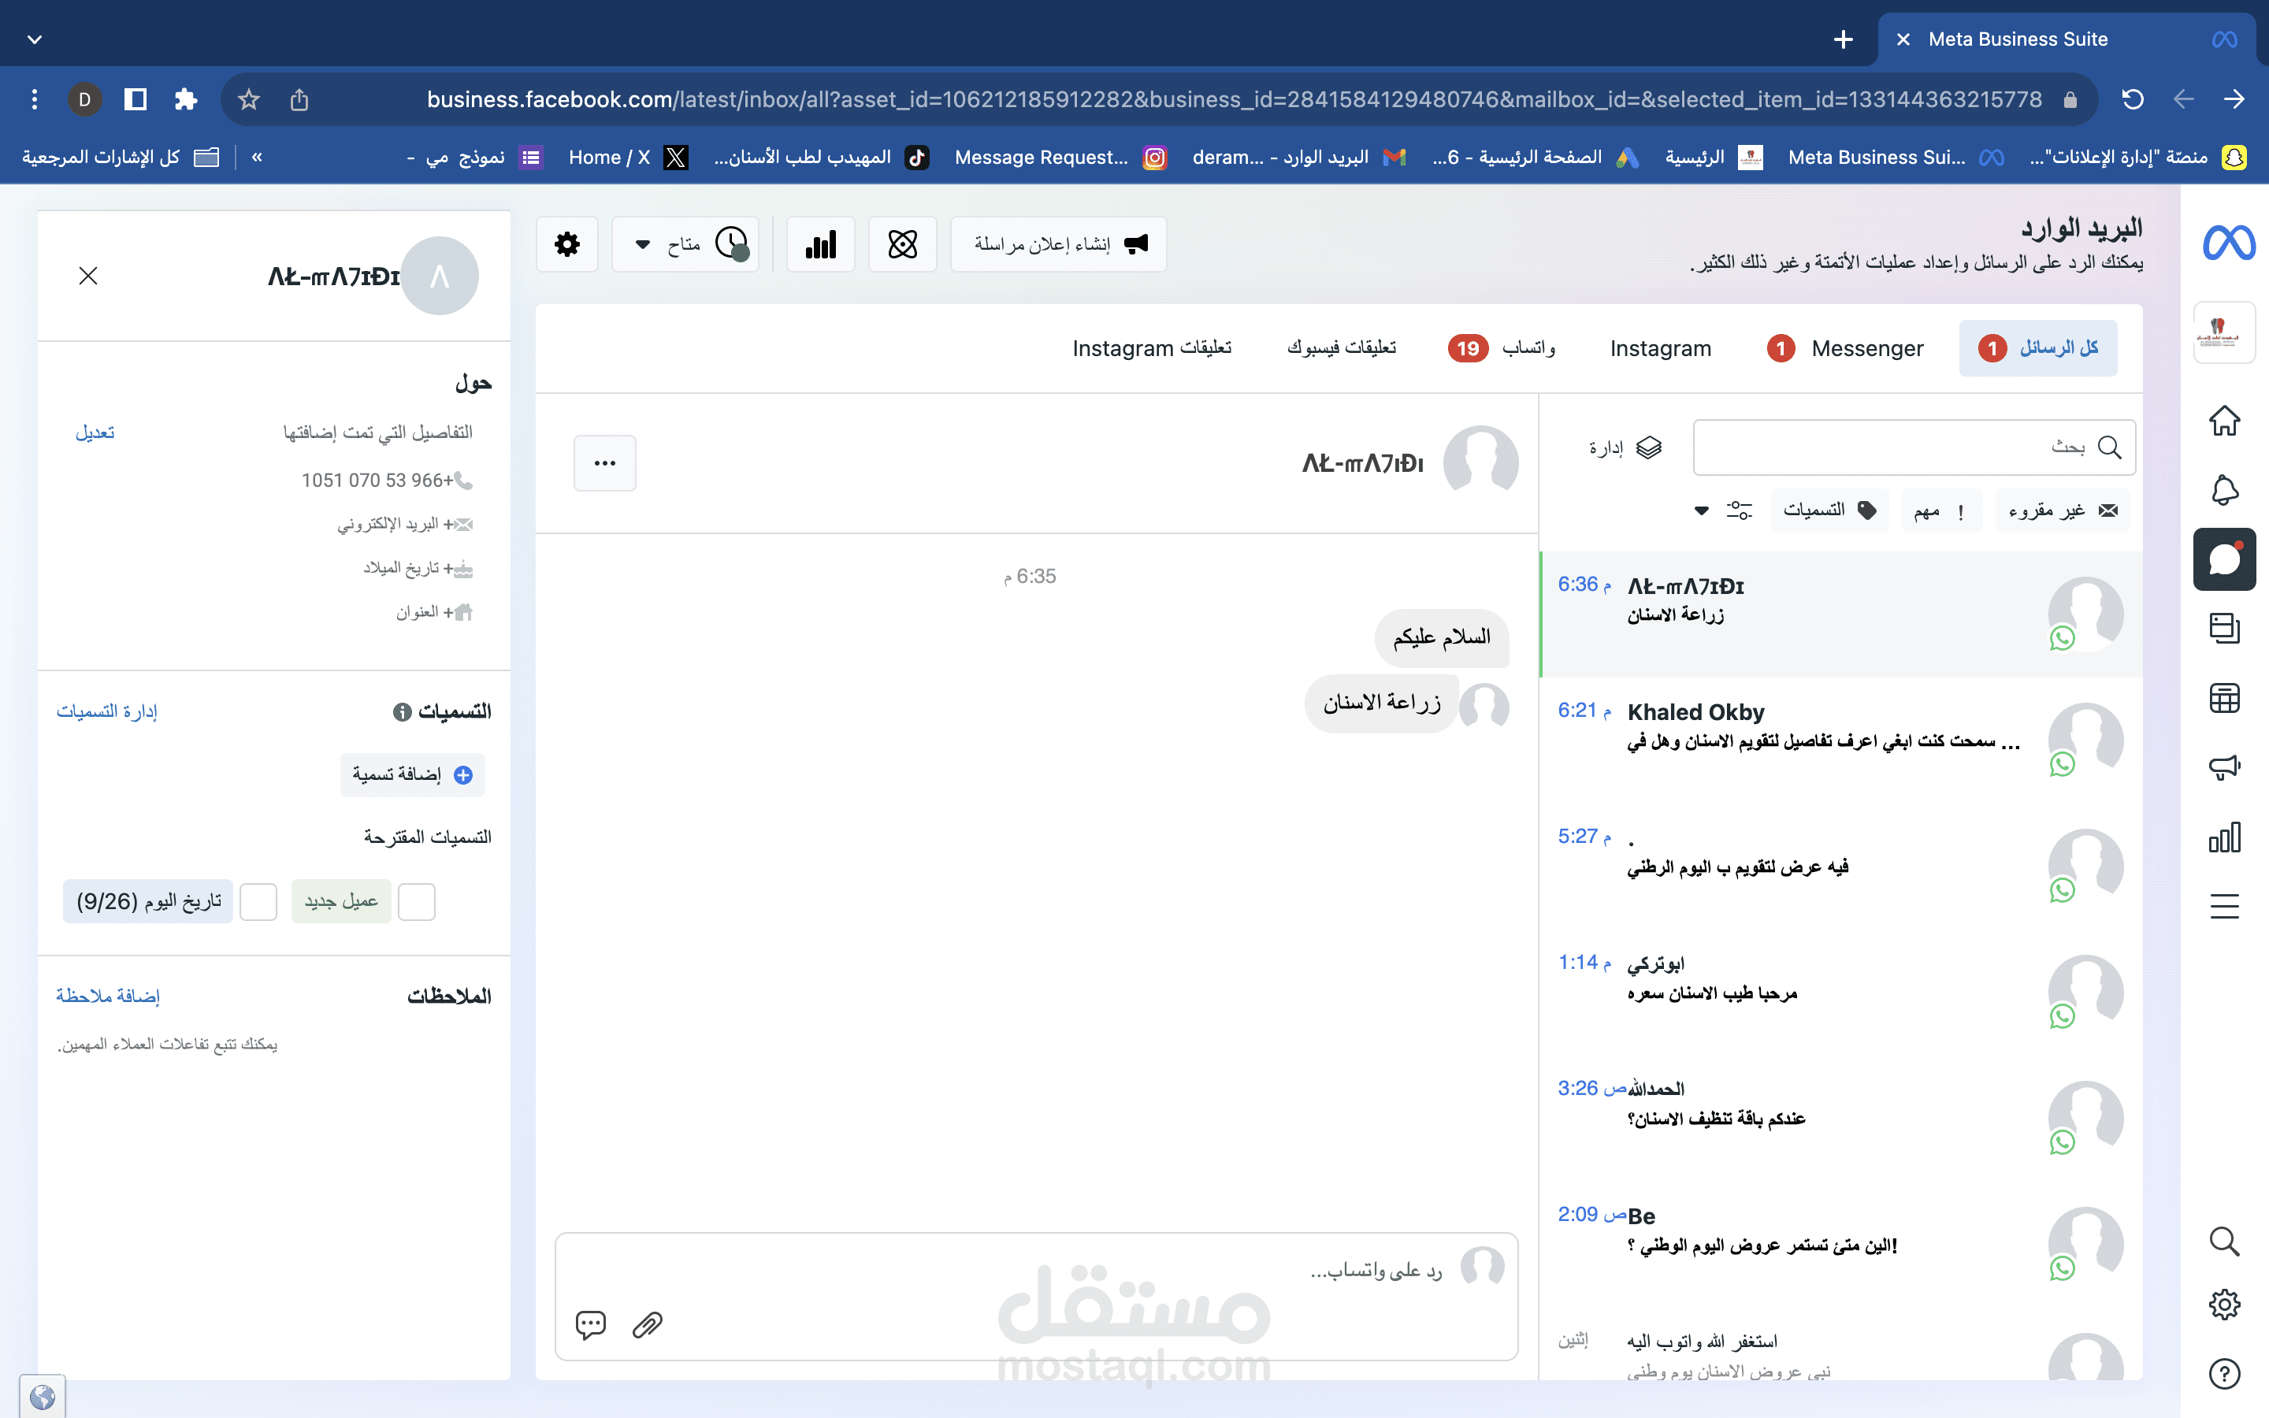Filter by غير مقروء unread
This screenshot has height=1418, width=2269.
pyautogui.click(x=2063, y=510)
